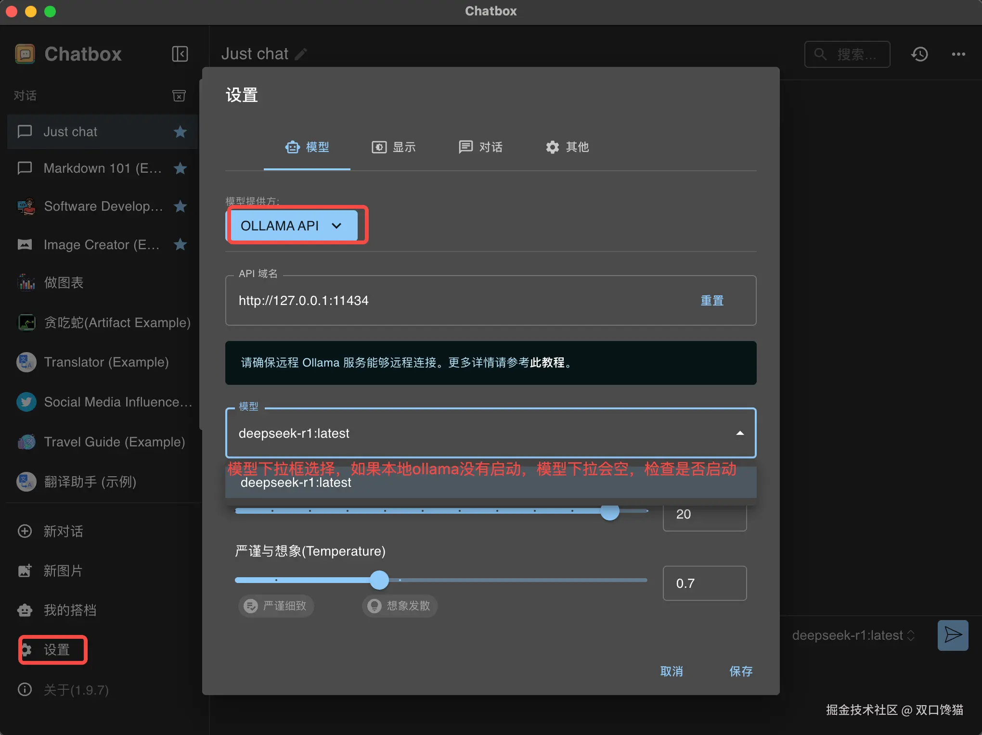The width and height of the screenshot is (982, 735).
Task: Unstar the Markdown 101 conversation
Action: point(180,168)
